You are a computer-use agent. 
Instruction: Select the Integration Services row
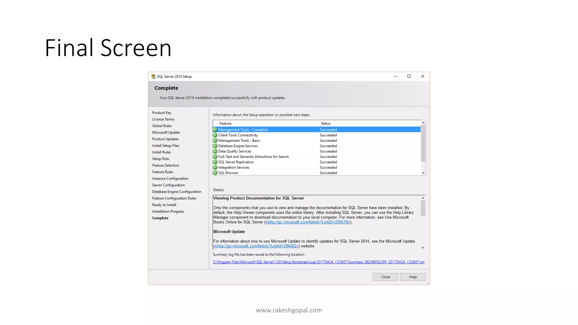317,167
